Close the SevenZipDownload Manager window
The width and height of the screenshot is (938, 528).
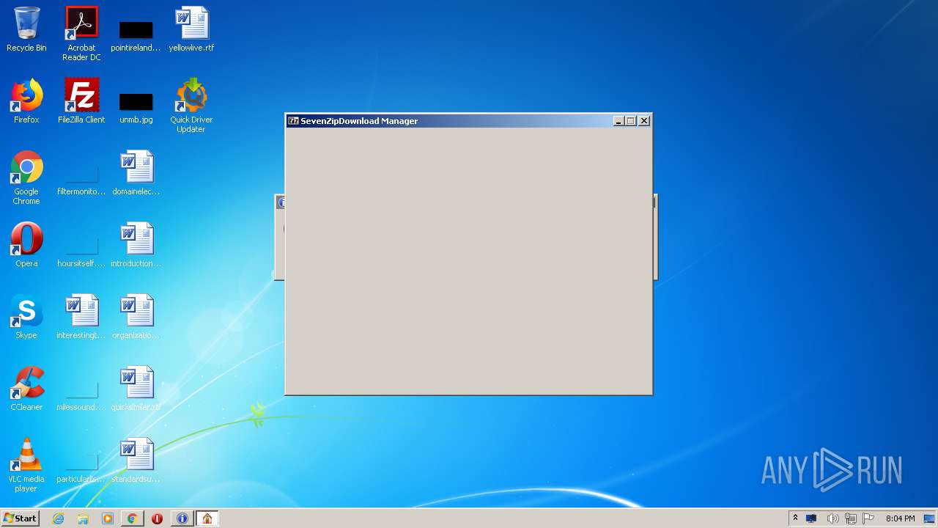tap(644, 121)
